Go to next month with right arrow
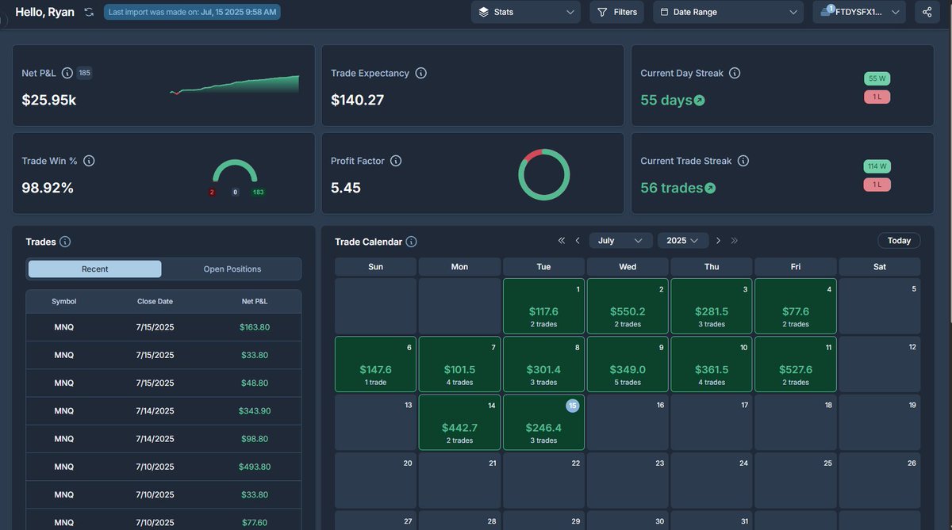 (x=718, y=241)
